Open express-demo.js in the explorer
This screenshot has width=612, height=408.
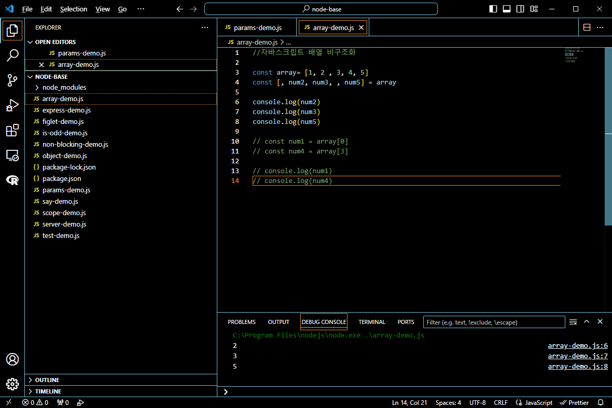(x=121, y=110)
